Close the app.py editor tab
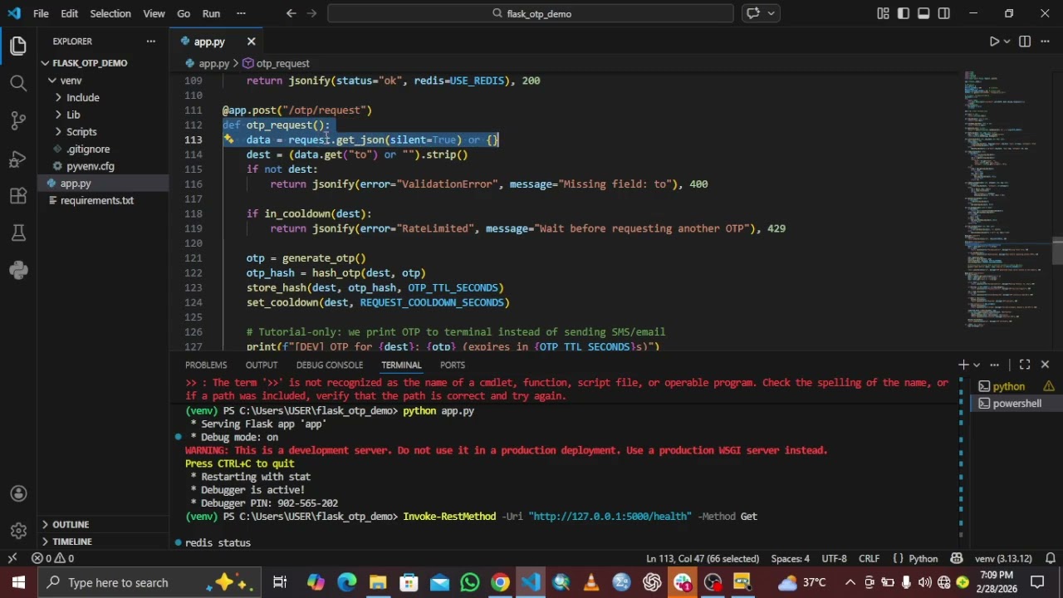 [251, 42]
